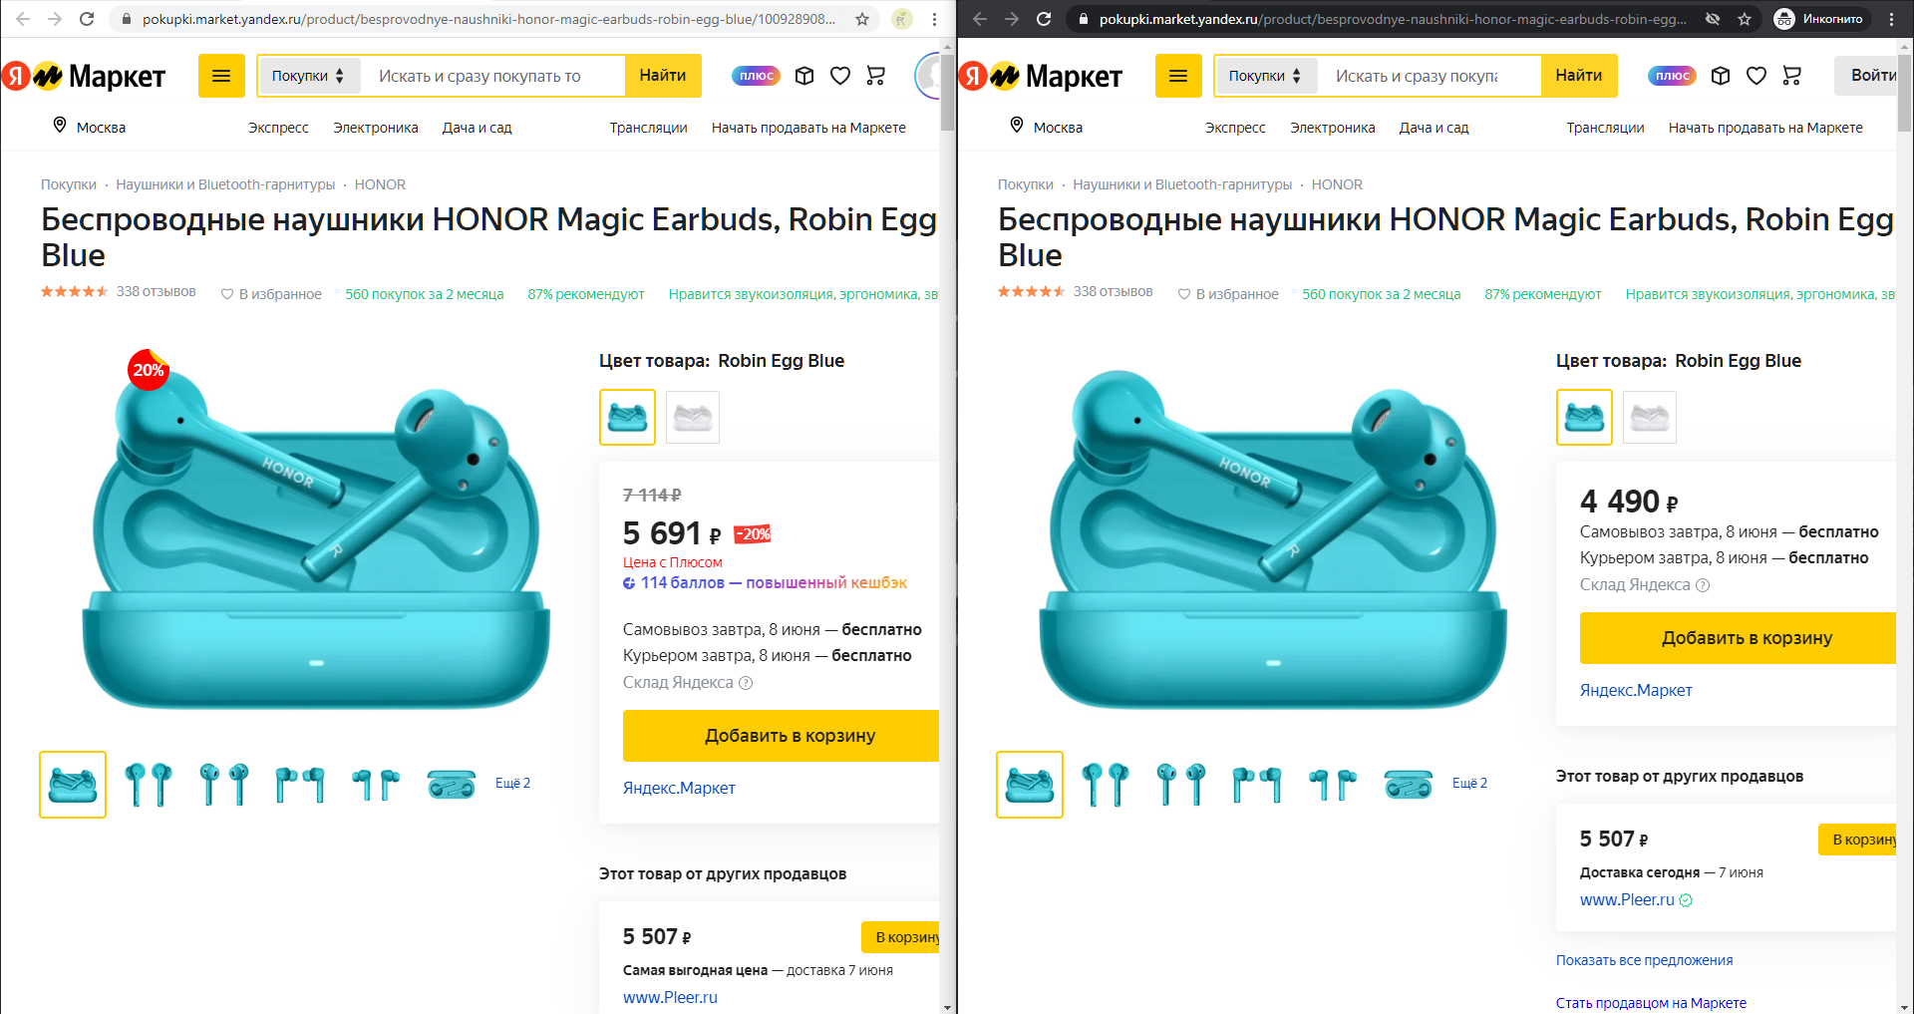Reload the page in right incognito browser

1044,19
